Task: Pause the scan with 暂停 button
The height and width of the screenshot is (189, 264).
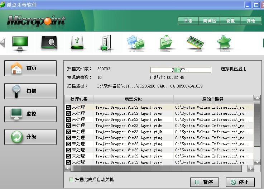Action: coord(205,182)
